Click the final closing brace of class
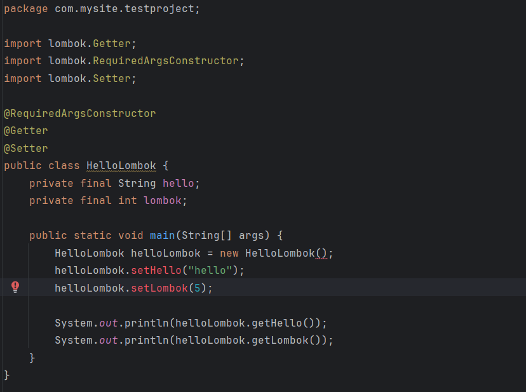Image resolution: width=526 pixels, height=392 pixels. [7, 375]
